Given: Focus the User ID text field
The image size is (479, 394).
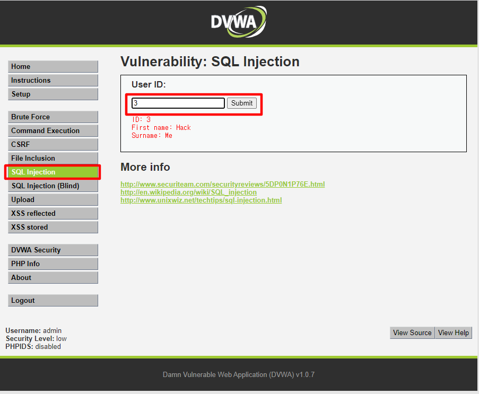Looking at the screenshot, I should 178,103.
